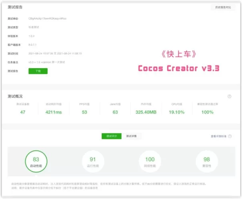Click the test device count 47
The width and height of the screenshot is (242, 199).
[22, 112]
